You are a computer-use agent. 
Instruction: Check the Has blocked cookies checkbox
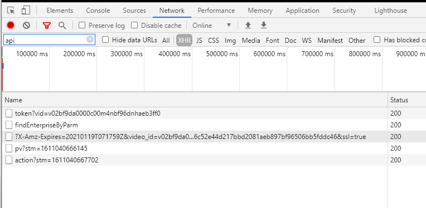376,39
